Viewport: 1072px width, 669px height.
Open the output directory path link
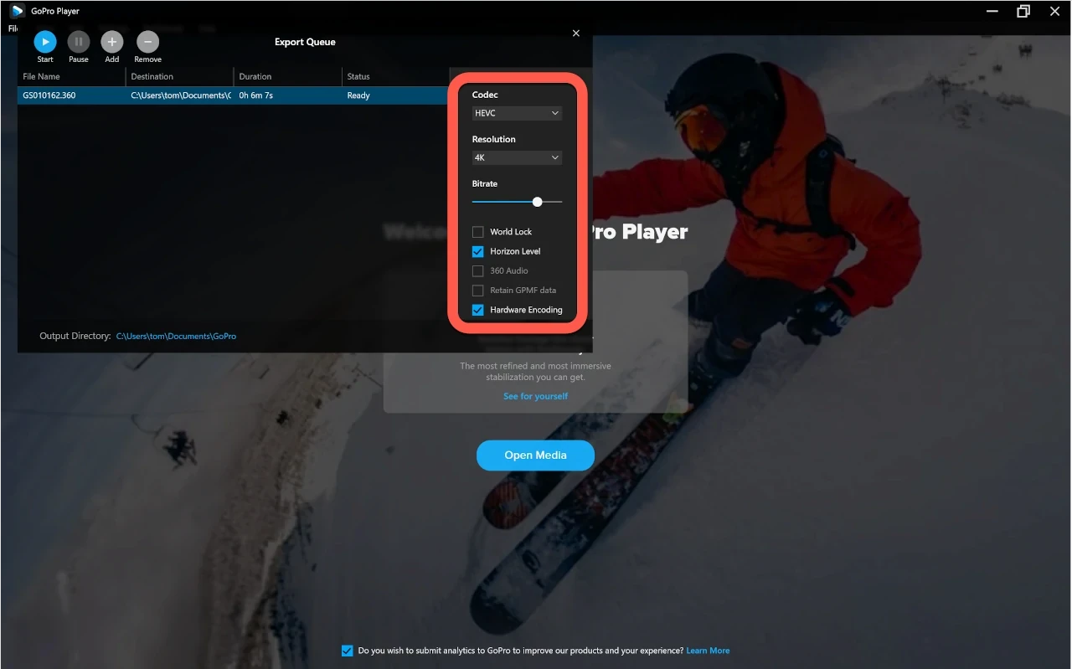(x=176, y=336)
